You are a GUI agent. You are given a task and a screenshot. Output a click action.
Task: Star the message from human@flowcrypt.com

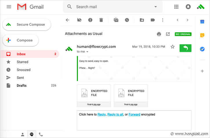point(173,47)
